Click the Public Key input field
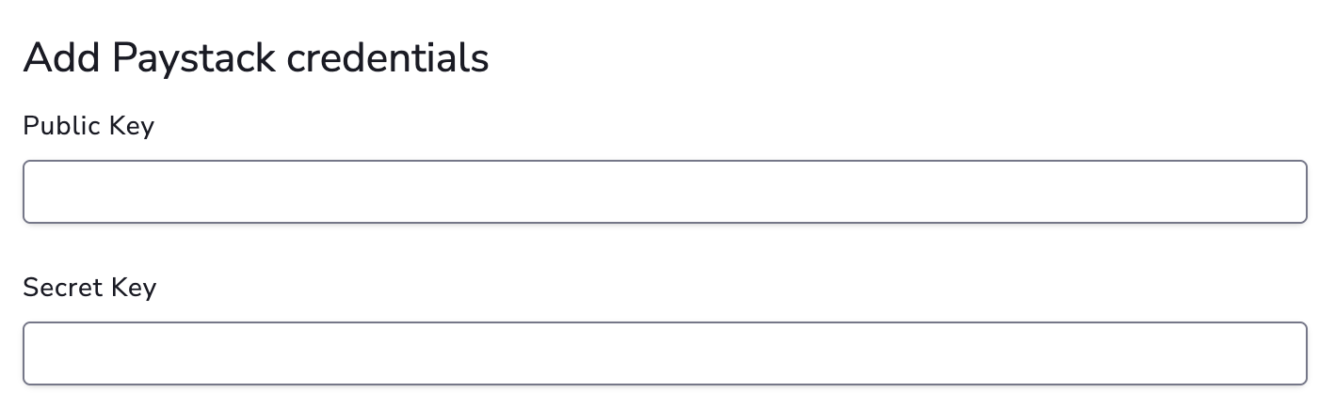 tap(665, 192)
